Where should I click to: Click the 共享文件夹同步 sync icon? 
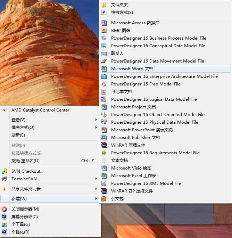5,189
